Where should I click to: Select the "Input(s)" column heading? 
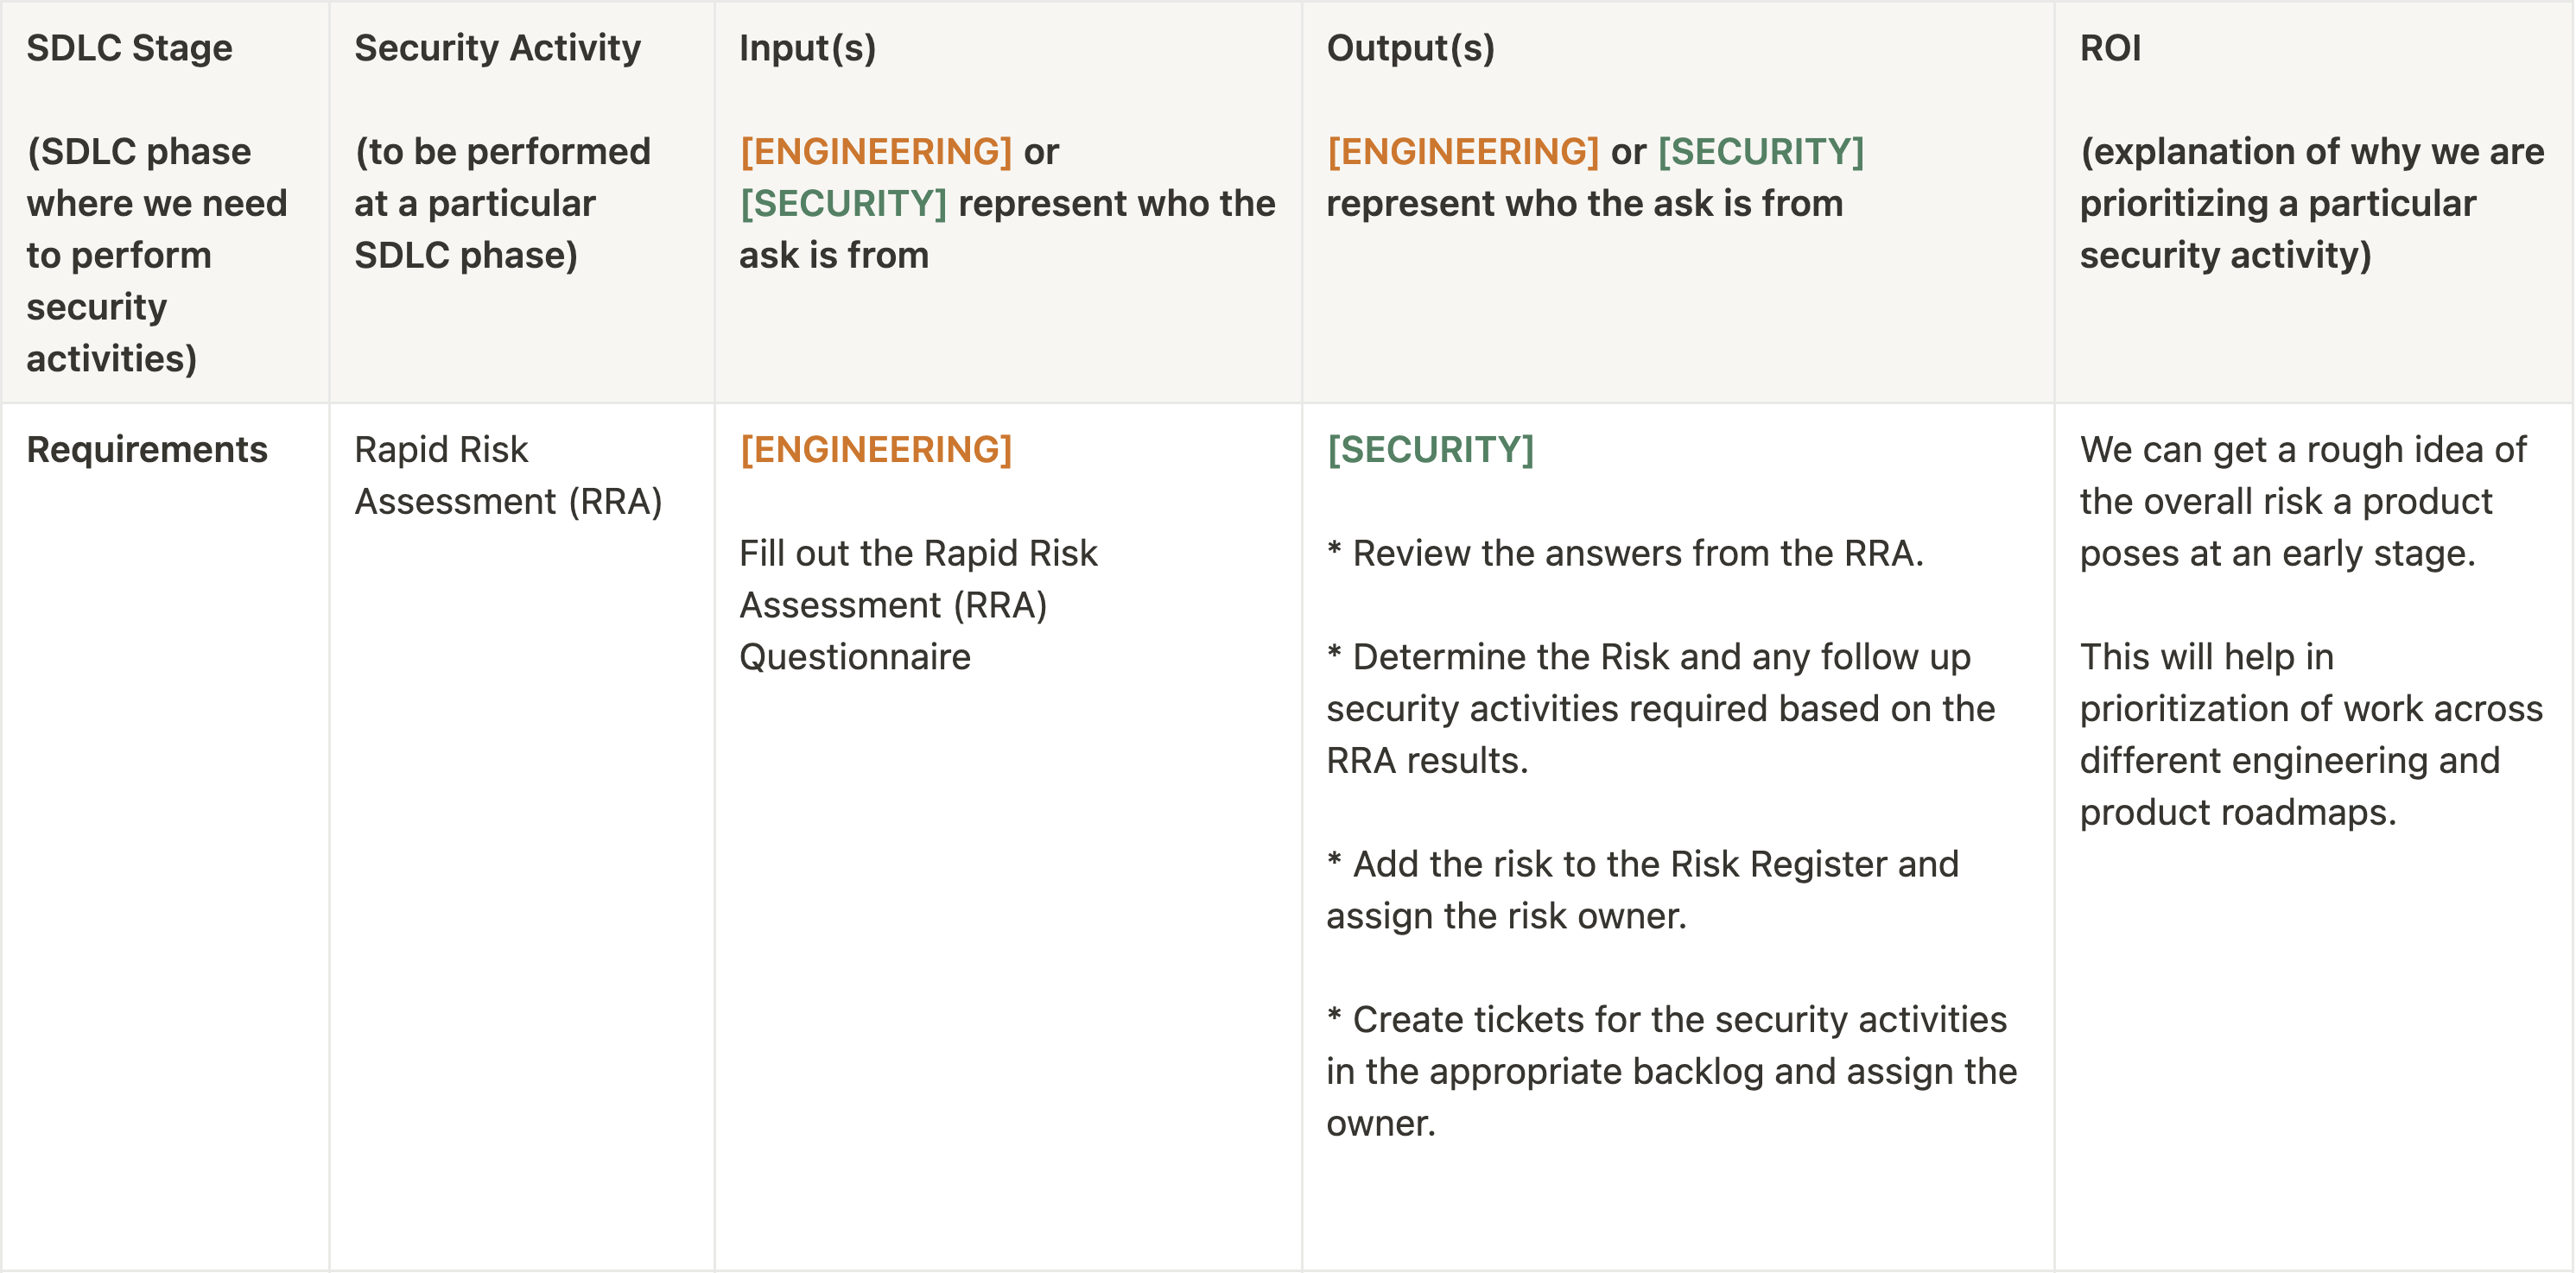pos(807,48)
